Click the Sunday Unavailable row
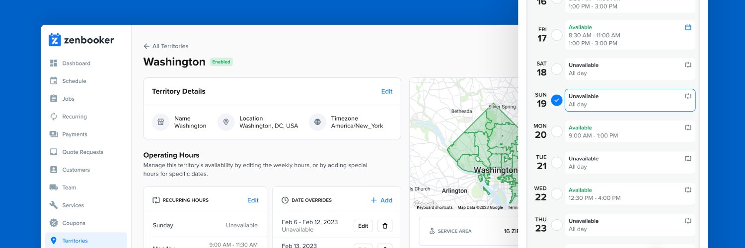 (205, 225)
